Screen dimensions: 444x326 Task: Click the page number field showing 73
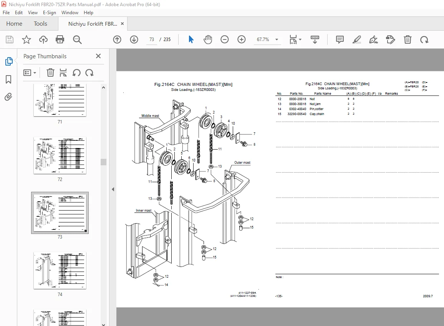(152, 40)
